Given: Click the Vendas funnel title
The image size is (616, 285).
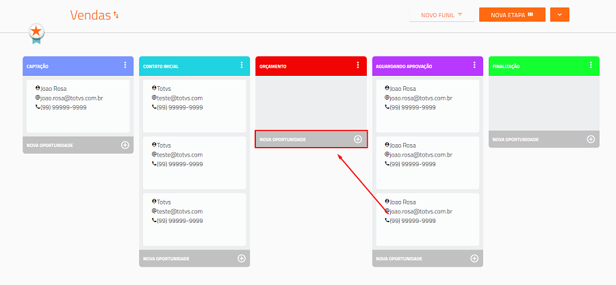Looking at the screenshot, I should click(91, 15).
